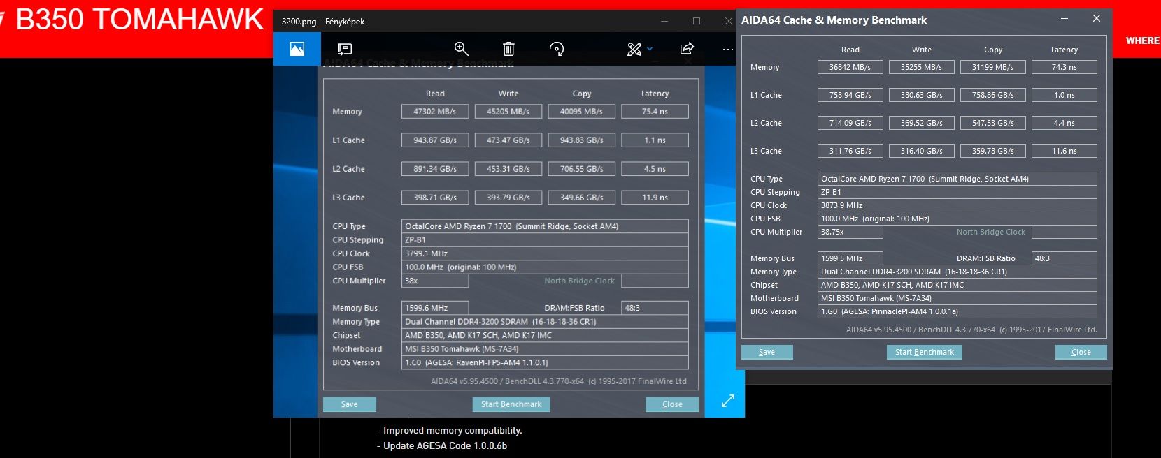The image size is (1161, 458).
Task: Toggle fullscreen with the diagonal arrows icon
Action: click(728, 401)
